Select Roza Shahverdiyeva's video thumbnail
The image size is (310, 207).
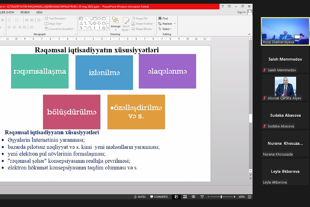coord(285,31)
